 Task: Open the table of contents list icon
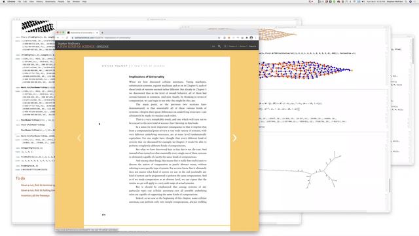pos(225,47)
